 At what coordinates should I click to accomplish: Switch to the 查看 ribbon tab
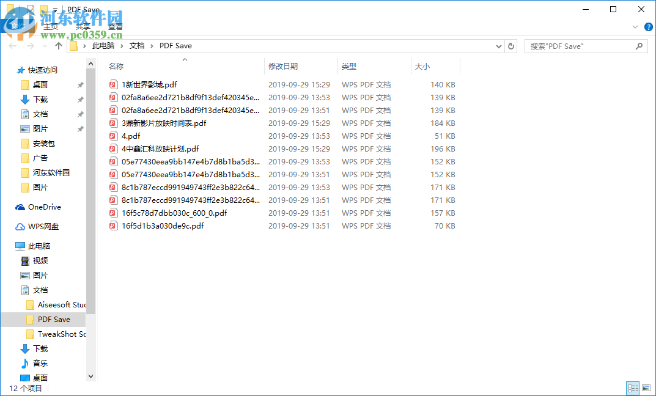115,27
